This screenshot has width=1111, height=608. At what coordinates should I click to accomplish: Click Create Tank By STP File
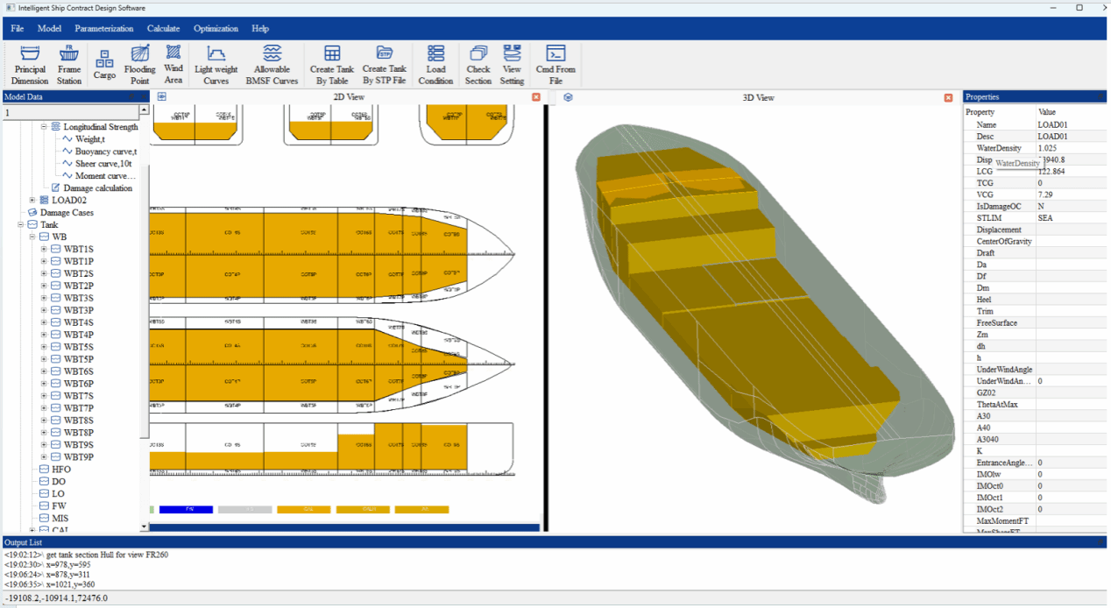pos(385,64)
